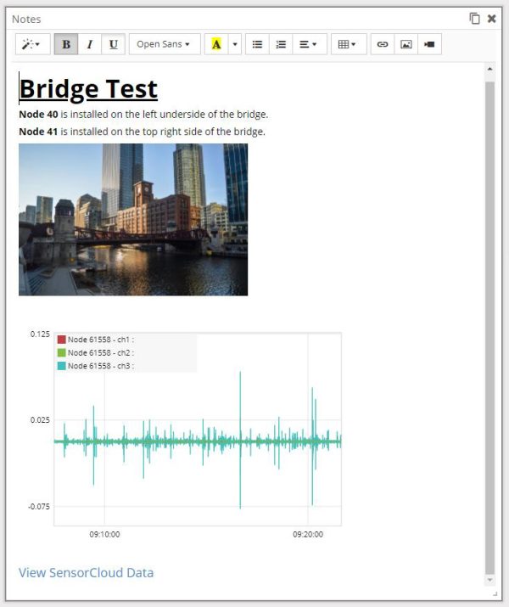Insert a picture
The height and width of the screenshot is (607, 509).
tap(406, 44)
